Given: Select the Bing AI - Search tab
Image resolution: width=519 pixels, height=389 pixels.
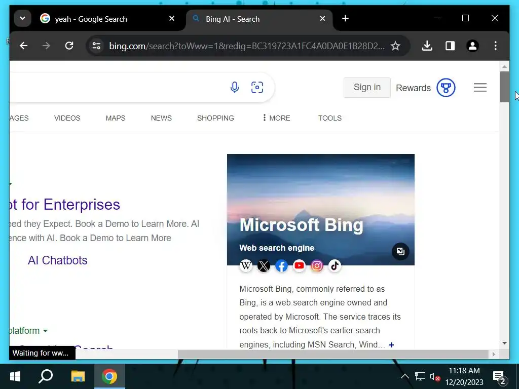Looking at the screenshot, I should coord(259,19).
